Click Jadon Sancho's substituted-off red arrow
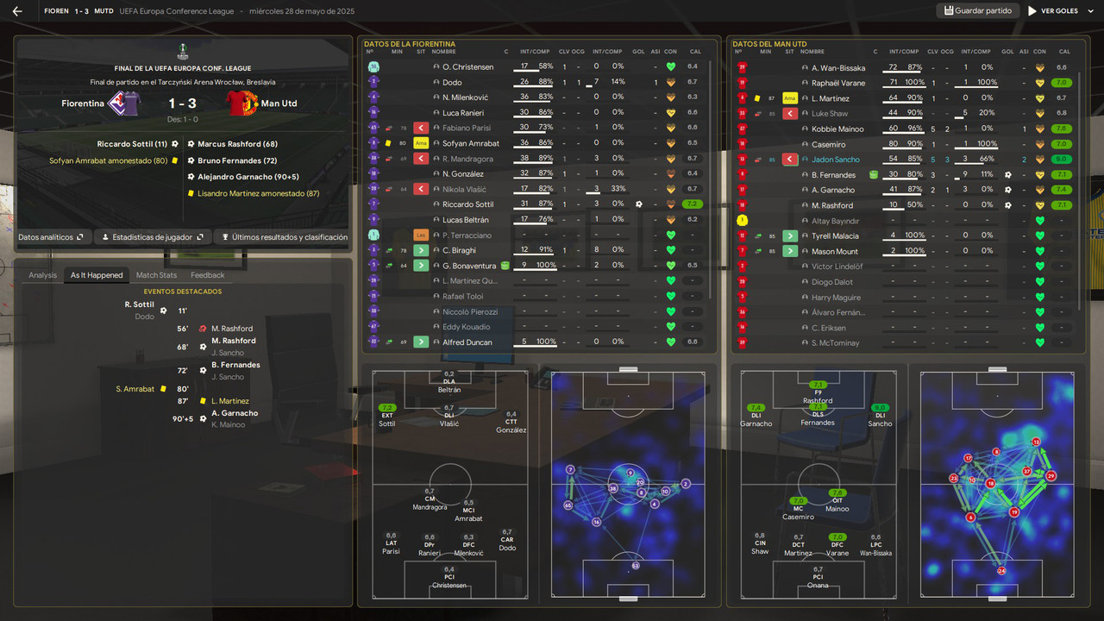Image resolution: width=1104 pixels, height=621 pixels. coord(789,160)
